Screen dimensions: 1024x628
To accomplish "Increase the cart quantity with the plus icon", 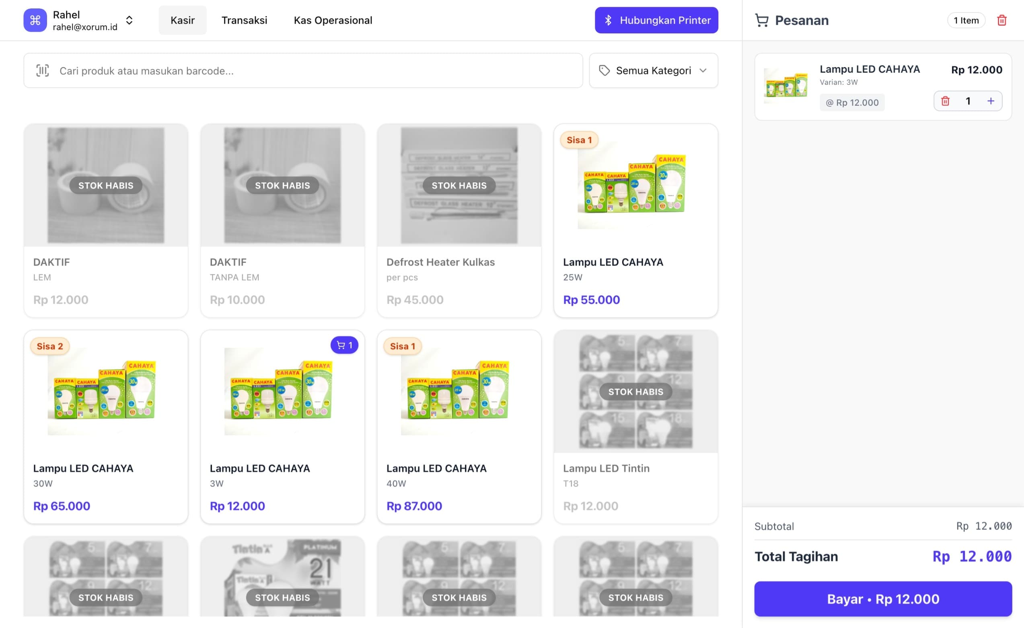I will tap(991, 101).
